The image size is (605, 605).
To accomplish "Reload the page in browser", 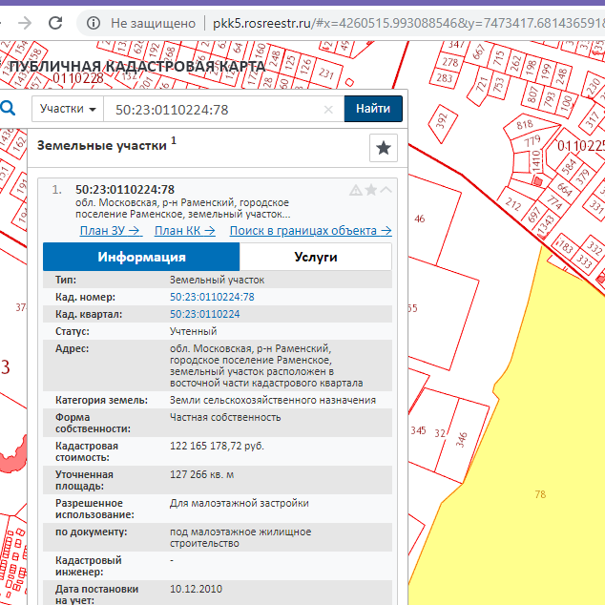I will point(57,22).
